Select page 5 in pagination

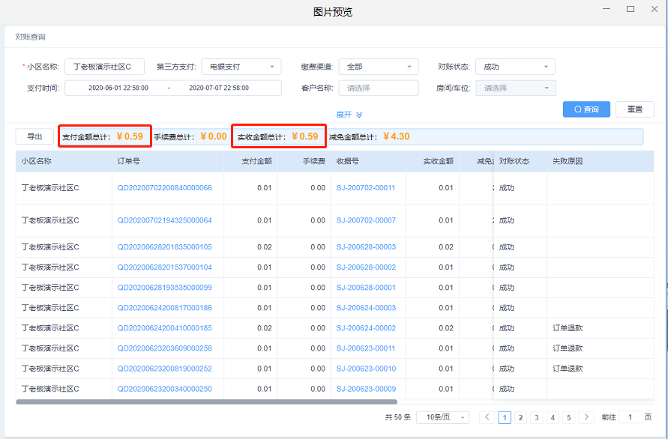pyautogui.click(x=569, y=417)
